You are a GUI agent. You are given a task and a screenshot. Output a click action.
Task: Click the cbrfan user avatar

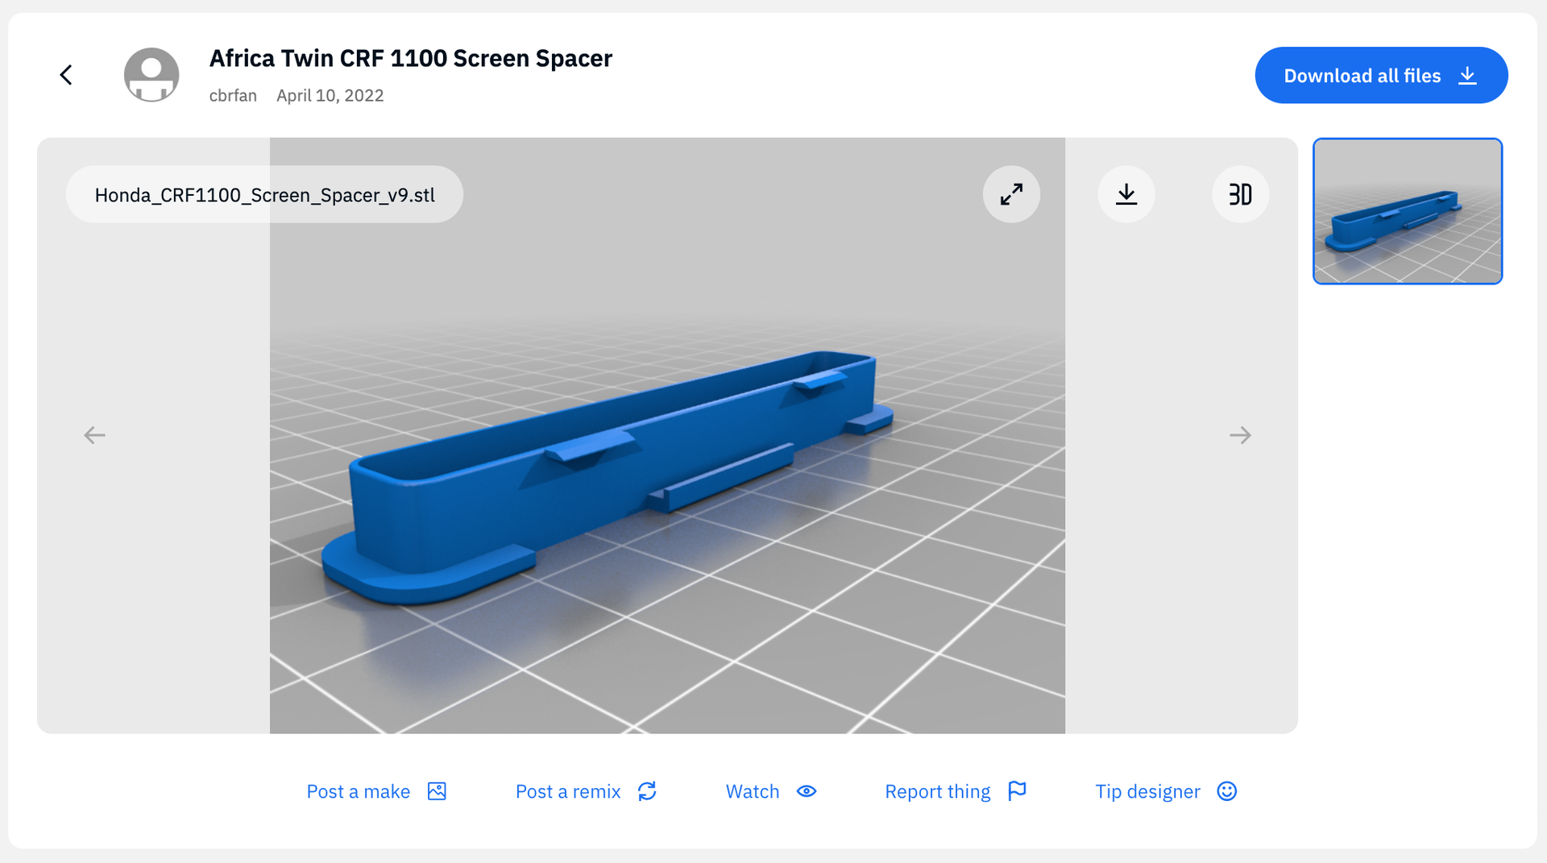tap(151, 75)
